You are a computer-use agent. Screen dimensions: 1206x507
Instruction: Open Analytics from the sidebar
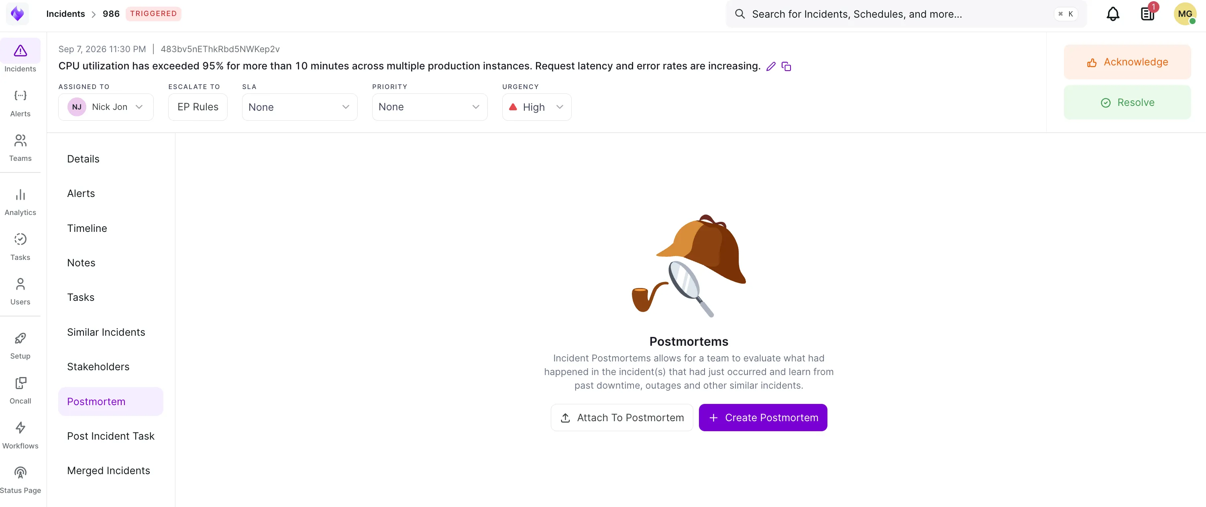coord(20,202)
